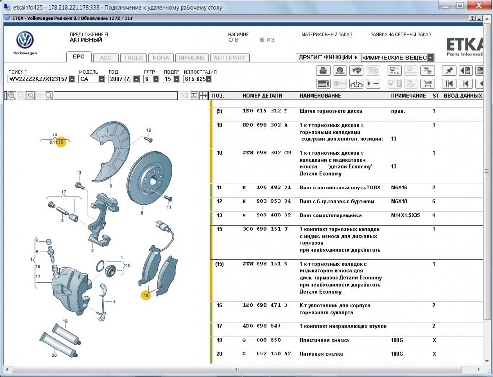Click the triangle and dash icon
Screen dimensions: 493x377
click(373, 84)
